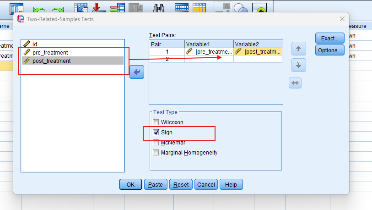Click the binoculars Find icon in the toolbar
This screenshot has height=210, width=372.
159,8
